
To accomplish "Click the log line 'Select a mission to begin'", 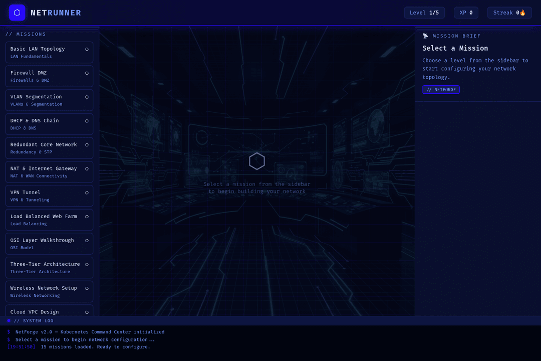I will 85,339.
